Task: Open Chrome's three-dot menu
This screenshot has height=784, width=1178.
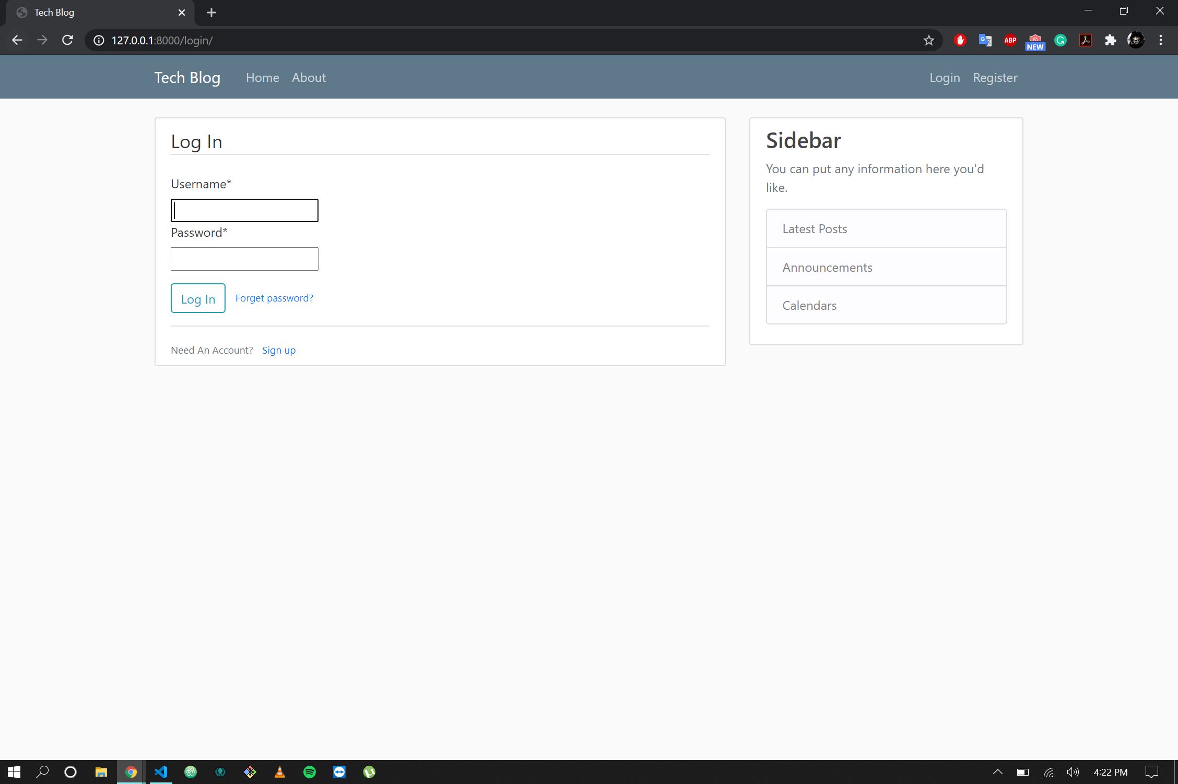Action: (x=1160, y=40)
